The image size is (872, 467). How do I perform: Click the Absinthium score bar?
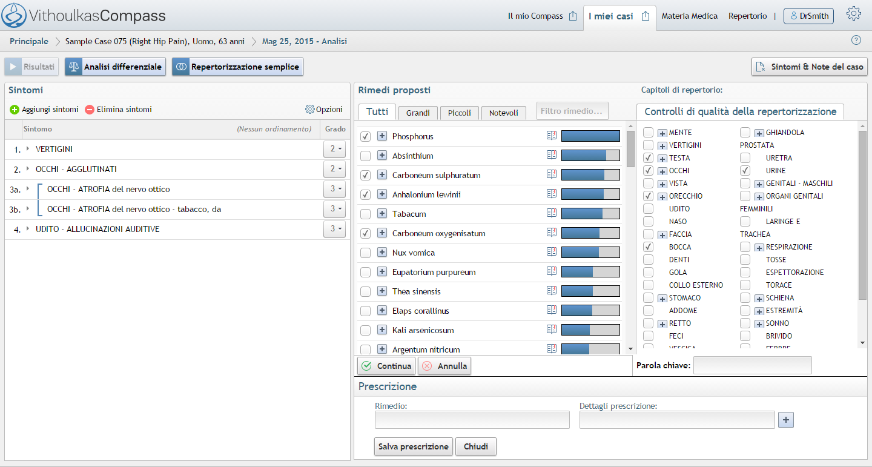tap(590, 156)
